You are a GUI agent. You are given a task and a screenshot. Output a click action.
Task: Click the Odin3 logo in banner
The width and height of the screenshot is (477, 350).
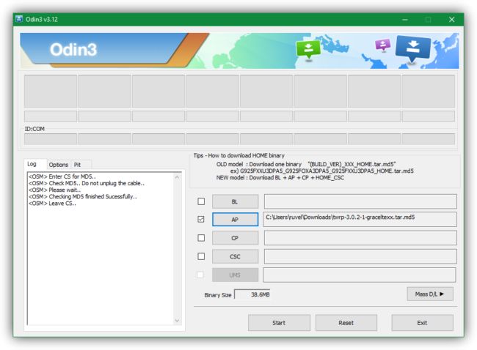[73, 49]
